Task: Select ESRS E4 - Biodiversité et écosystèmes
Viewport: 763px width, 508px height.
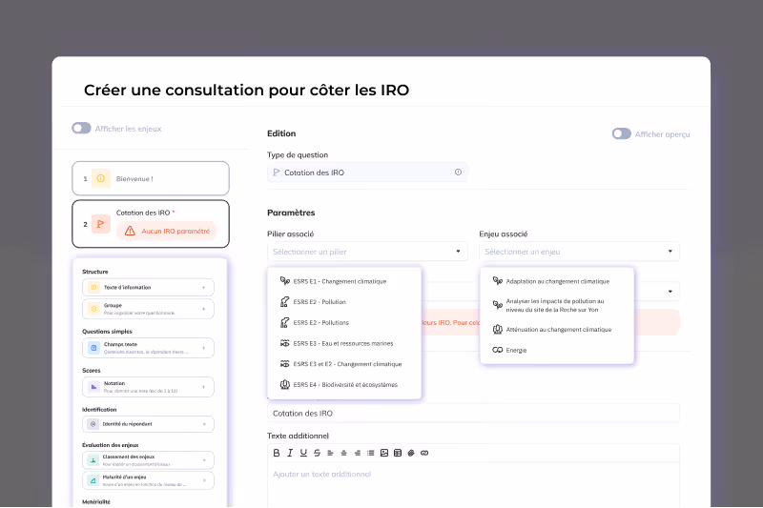Action: pos(344,384)
